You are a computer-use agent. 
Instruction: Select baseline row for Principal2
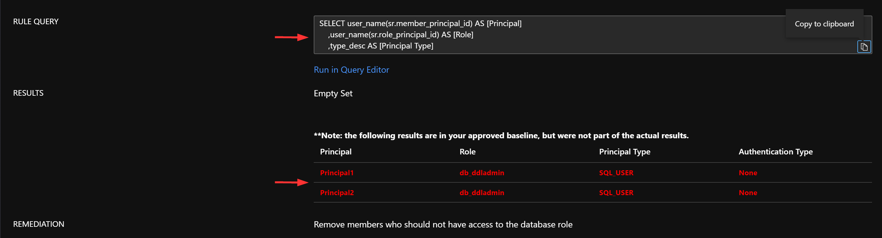tap(336, 193)
